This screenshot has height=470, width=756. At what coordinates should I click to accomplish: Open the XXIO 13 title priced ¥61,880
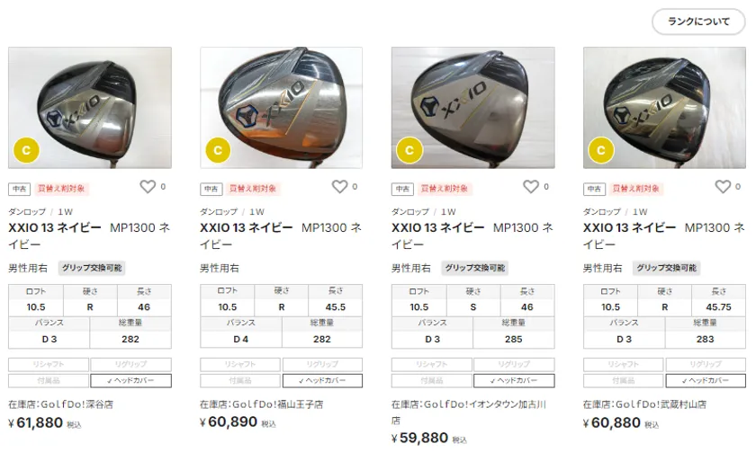(89, 236)
